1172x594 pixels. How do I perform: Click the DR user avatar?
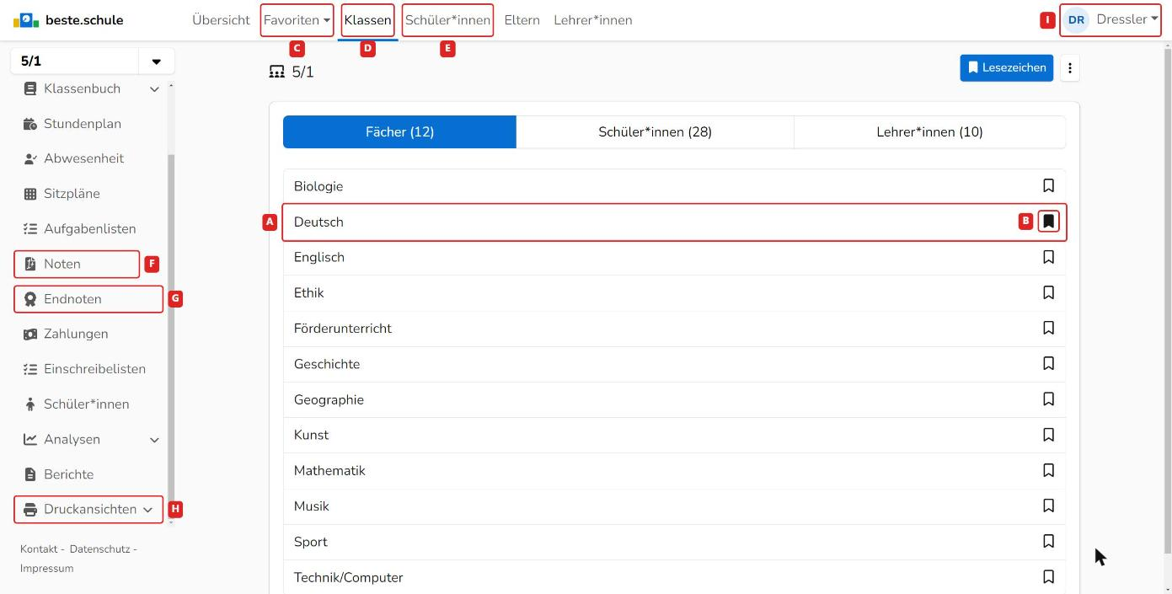coord(1076,20)
